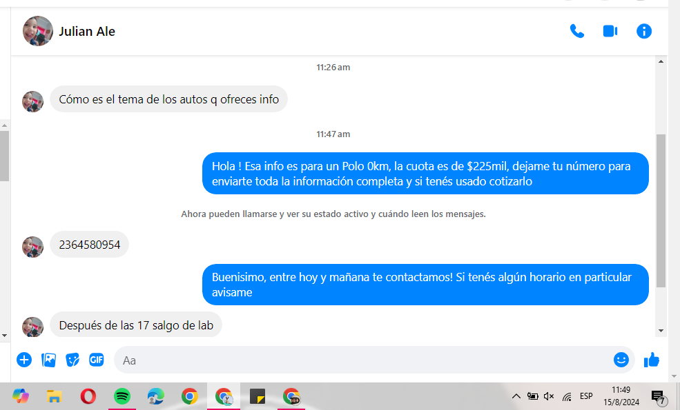
Task: Open Julian Ale's profile name in header
Action: pyautogui.click(x=87, y=31)
